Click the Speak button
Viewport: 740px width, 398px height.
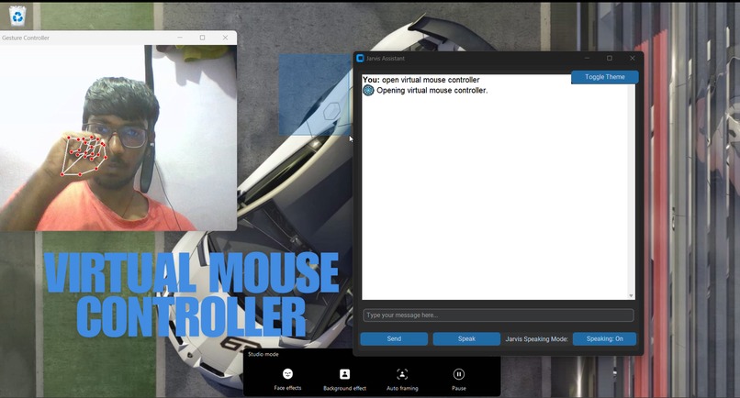coord(466,338)
